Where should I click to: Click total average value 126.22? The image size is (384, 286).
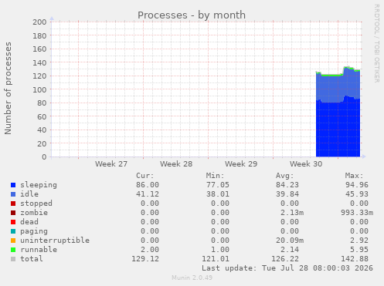click(285, 259)
